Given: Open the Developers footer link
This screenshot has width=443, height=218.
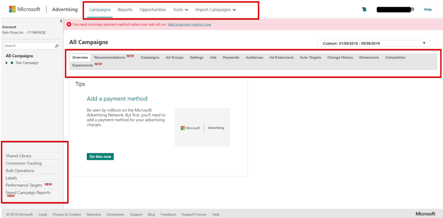Looking at the screenshot, I should coord(116,214).
